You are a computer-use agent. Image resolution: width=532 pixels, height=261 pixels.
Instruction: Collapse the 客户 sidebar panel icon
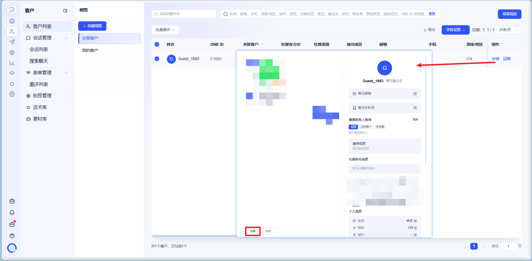tap(65, 11)
